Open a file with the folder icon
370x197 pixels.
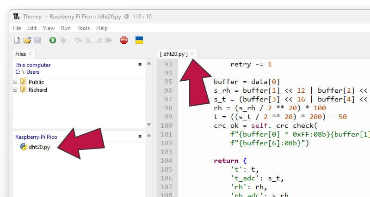click(x=27, y=40)
